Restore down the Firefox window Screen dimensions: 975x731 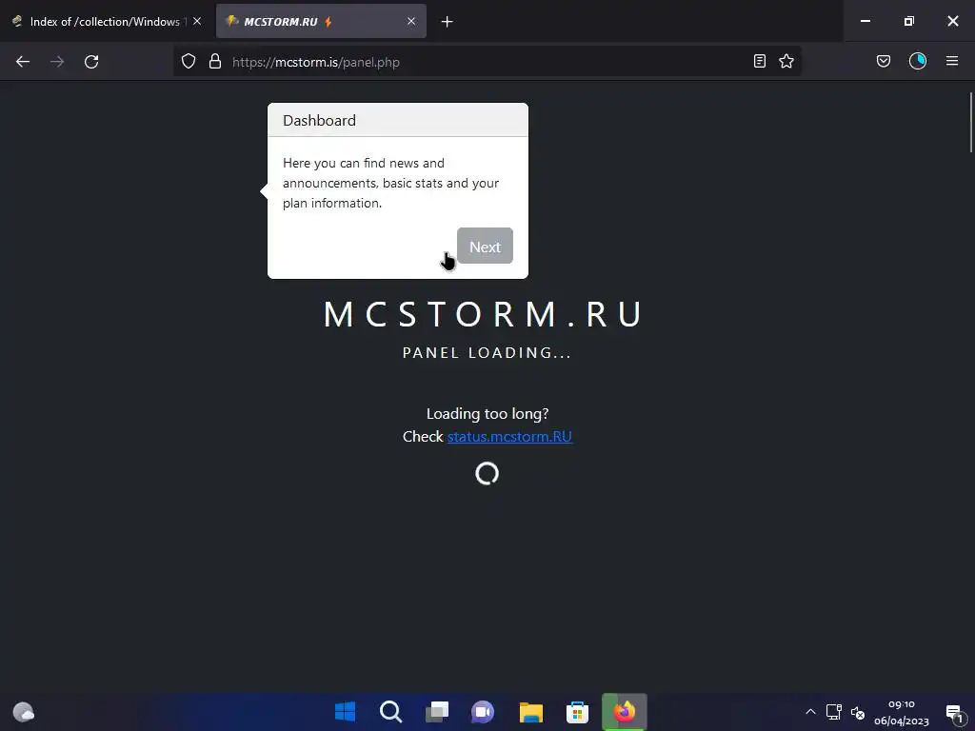click(x=909, y=21)
